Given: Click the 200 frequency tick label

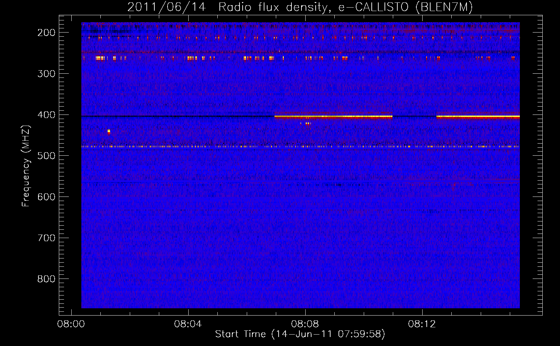Looking at the screenshot, I should click(x=46, y=33).
